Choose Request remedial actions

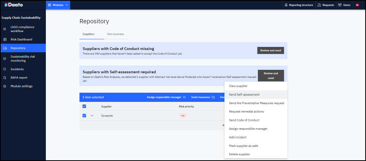click(x=256, y=112)
